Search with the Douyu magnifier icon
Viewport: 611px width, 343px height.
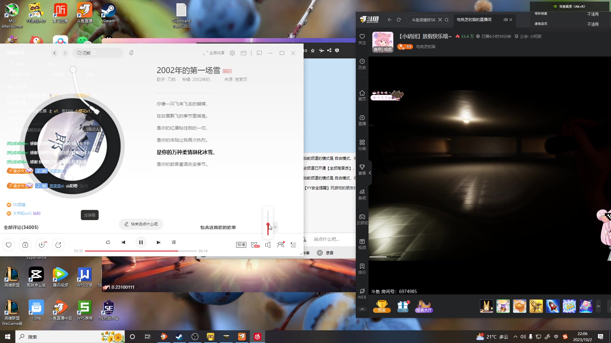[x=447, y=20]
